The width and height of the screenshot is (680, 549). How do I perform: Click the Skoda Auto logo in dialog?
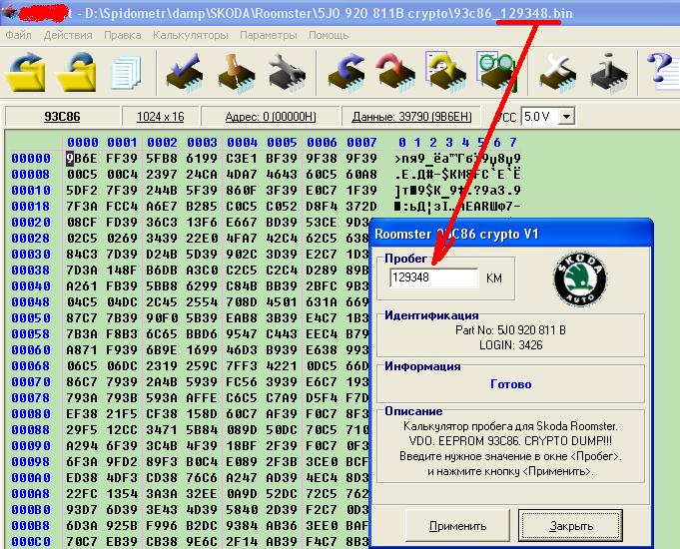(x=580, y=278)
